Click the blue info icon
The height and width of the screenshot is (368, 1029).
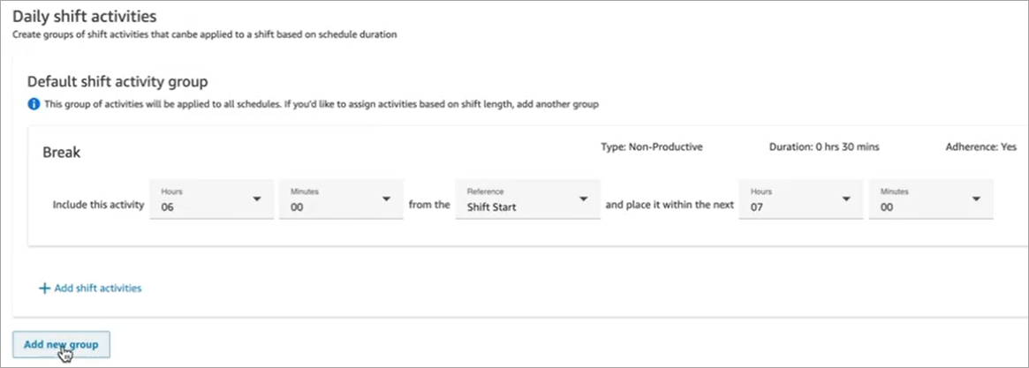point(34,104)
